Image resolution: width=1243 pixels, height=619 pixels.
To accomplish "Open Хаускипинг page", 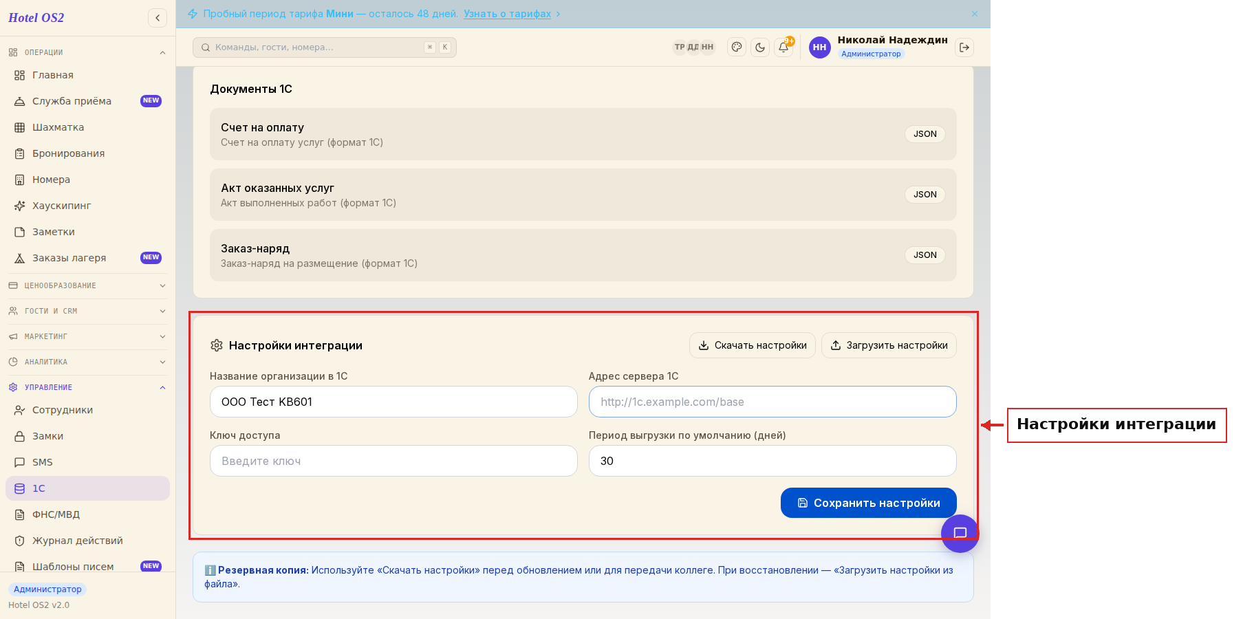I will pyautogui.click(x=87, y=206).
